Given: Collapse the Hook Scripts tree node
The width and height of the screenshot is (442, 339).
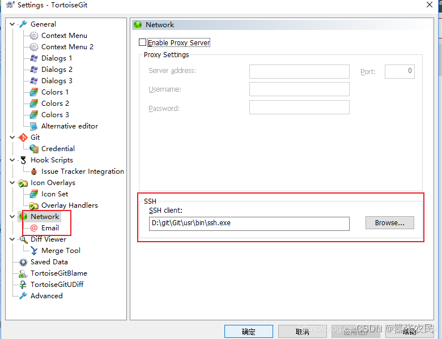Looking at the screenshot, I should coord(12,160).
